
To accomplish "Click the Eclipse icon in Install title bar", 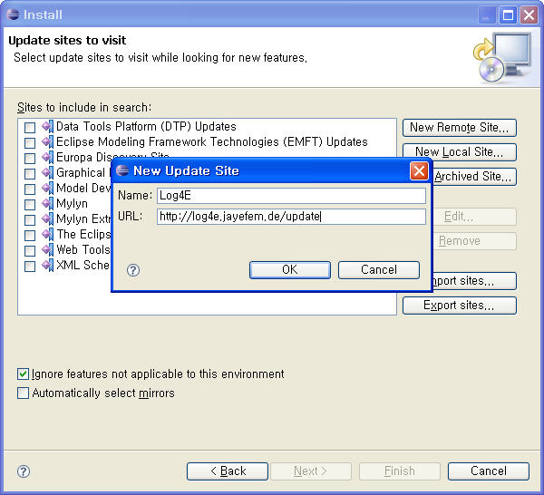I will (13, 15).
